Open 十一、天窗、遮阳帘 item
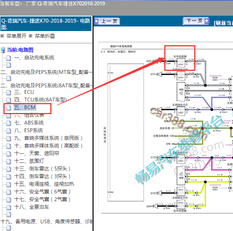 pyautogui.click(x=37, y=153)
